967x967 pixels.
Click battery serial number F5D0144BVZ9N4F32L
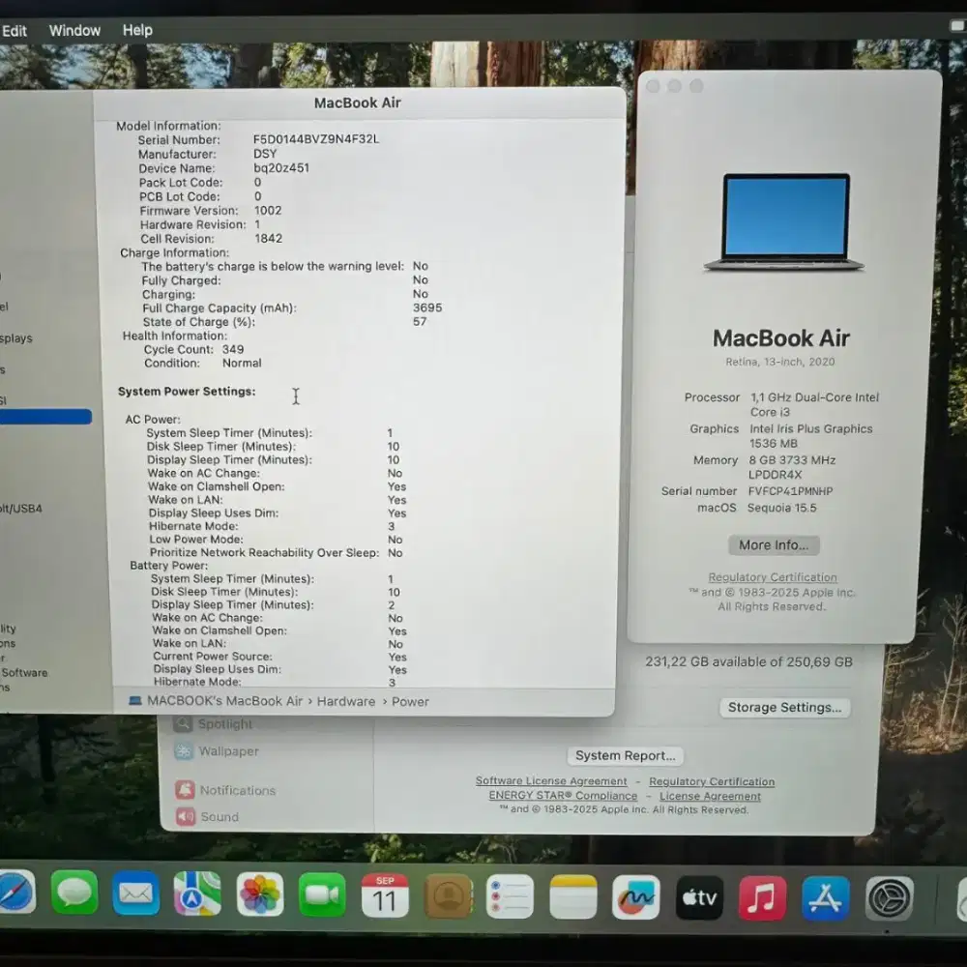316,138
